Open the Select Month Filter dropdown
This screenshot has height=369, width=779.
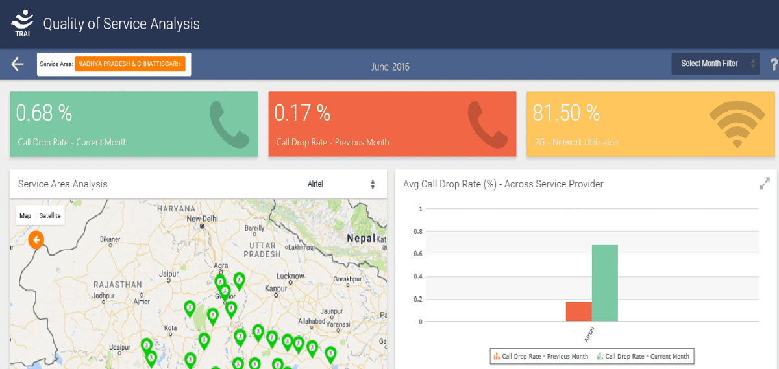(x=715, y=64)
